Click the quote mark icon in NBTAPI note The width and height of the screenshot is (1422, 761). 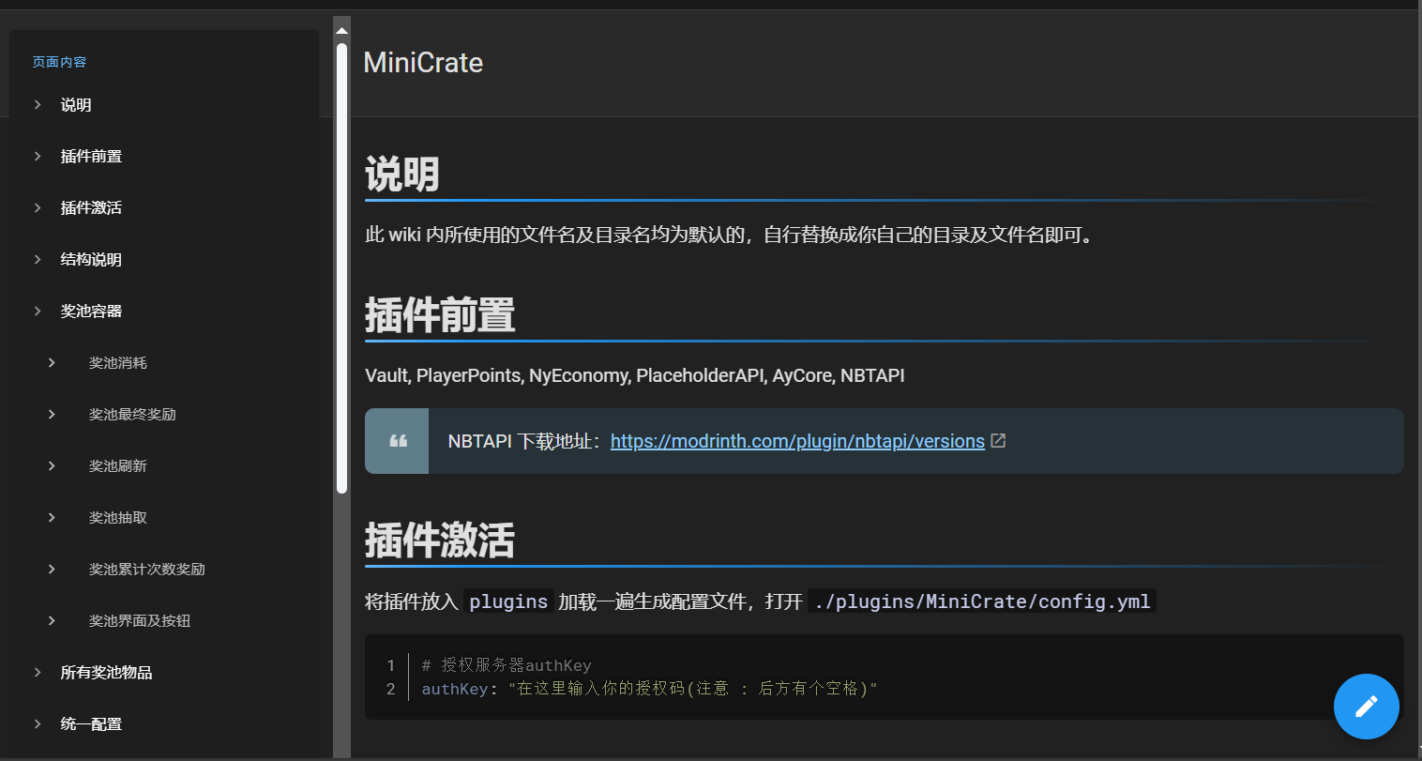[398, 441]
